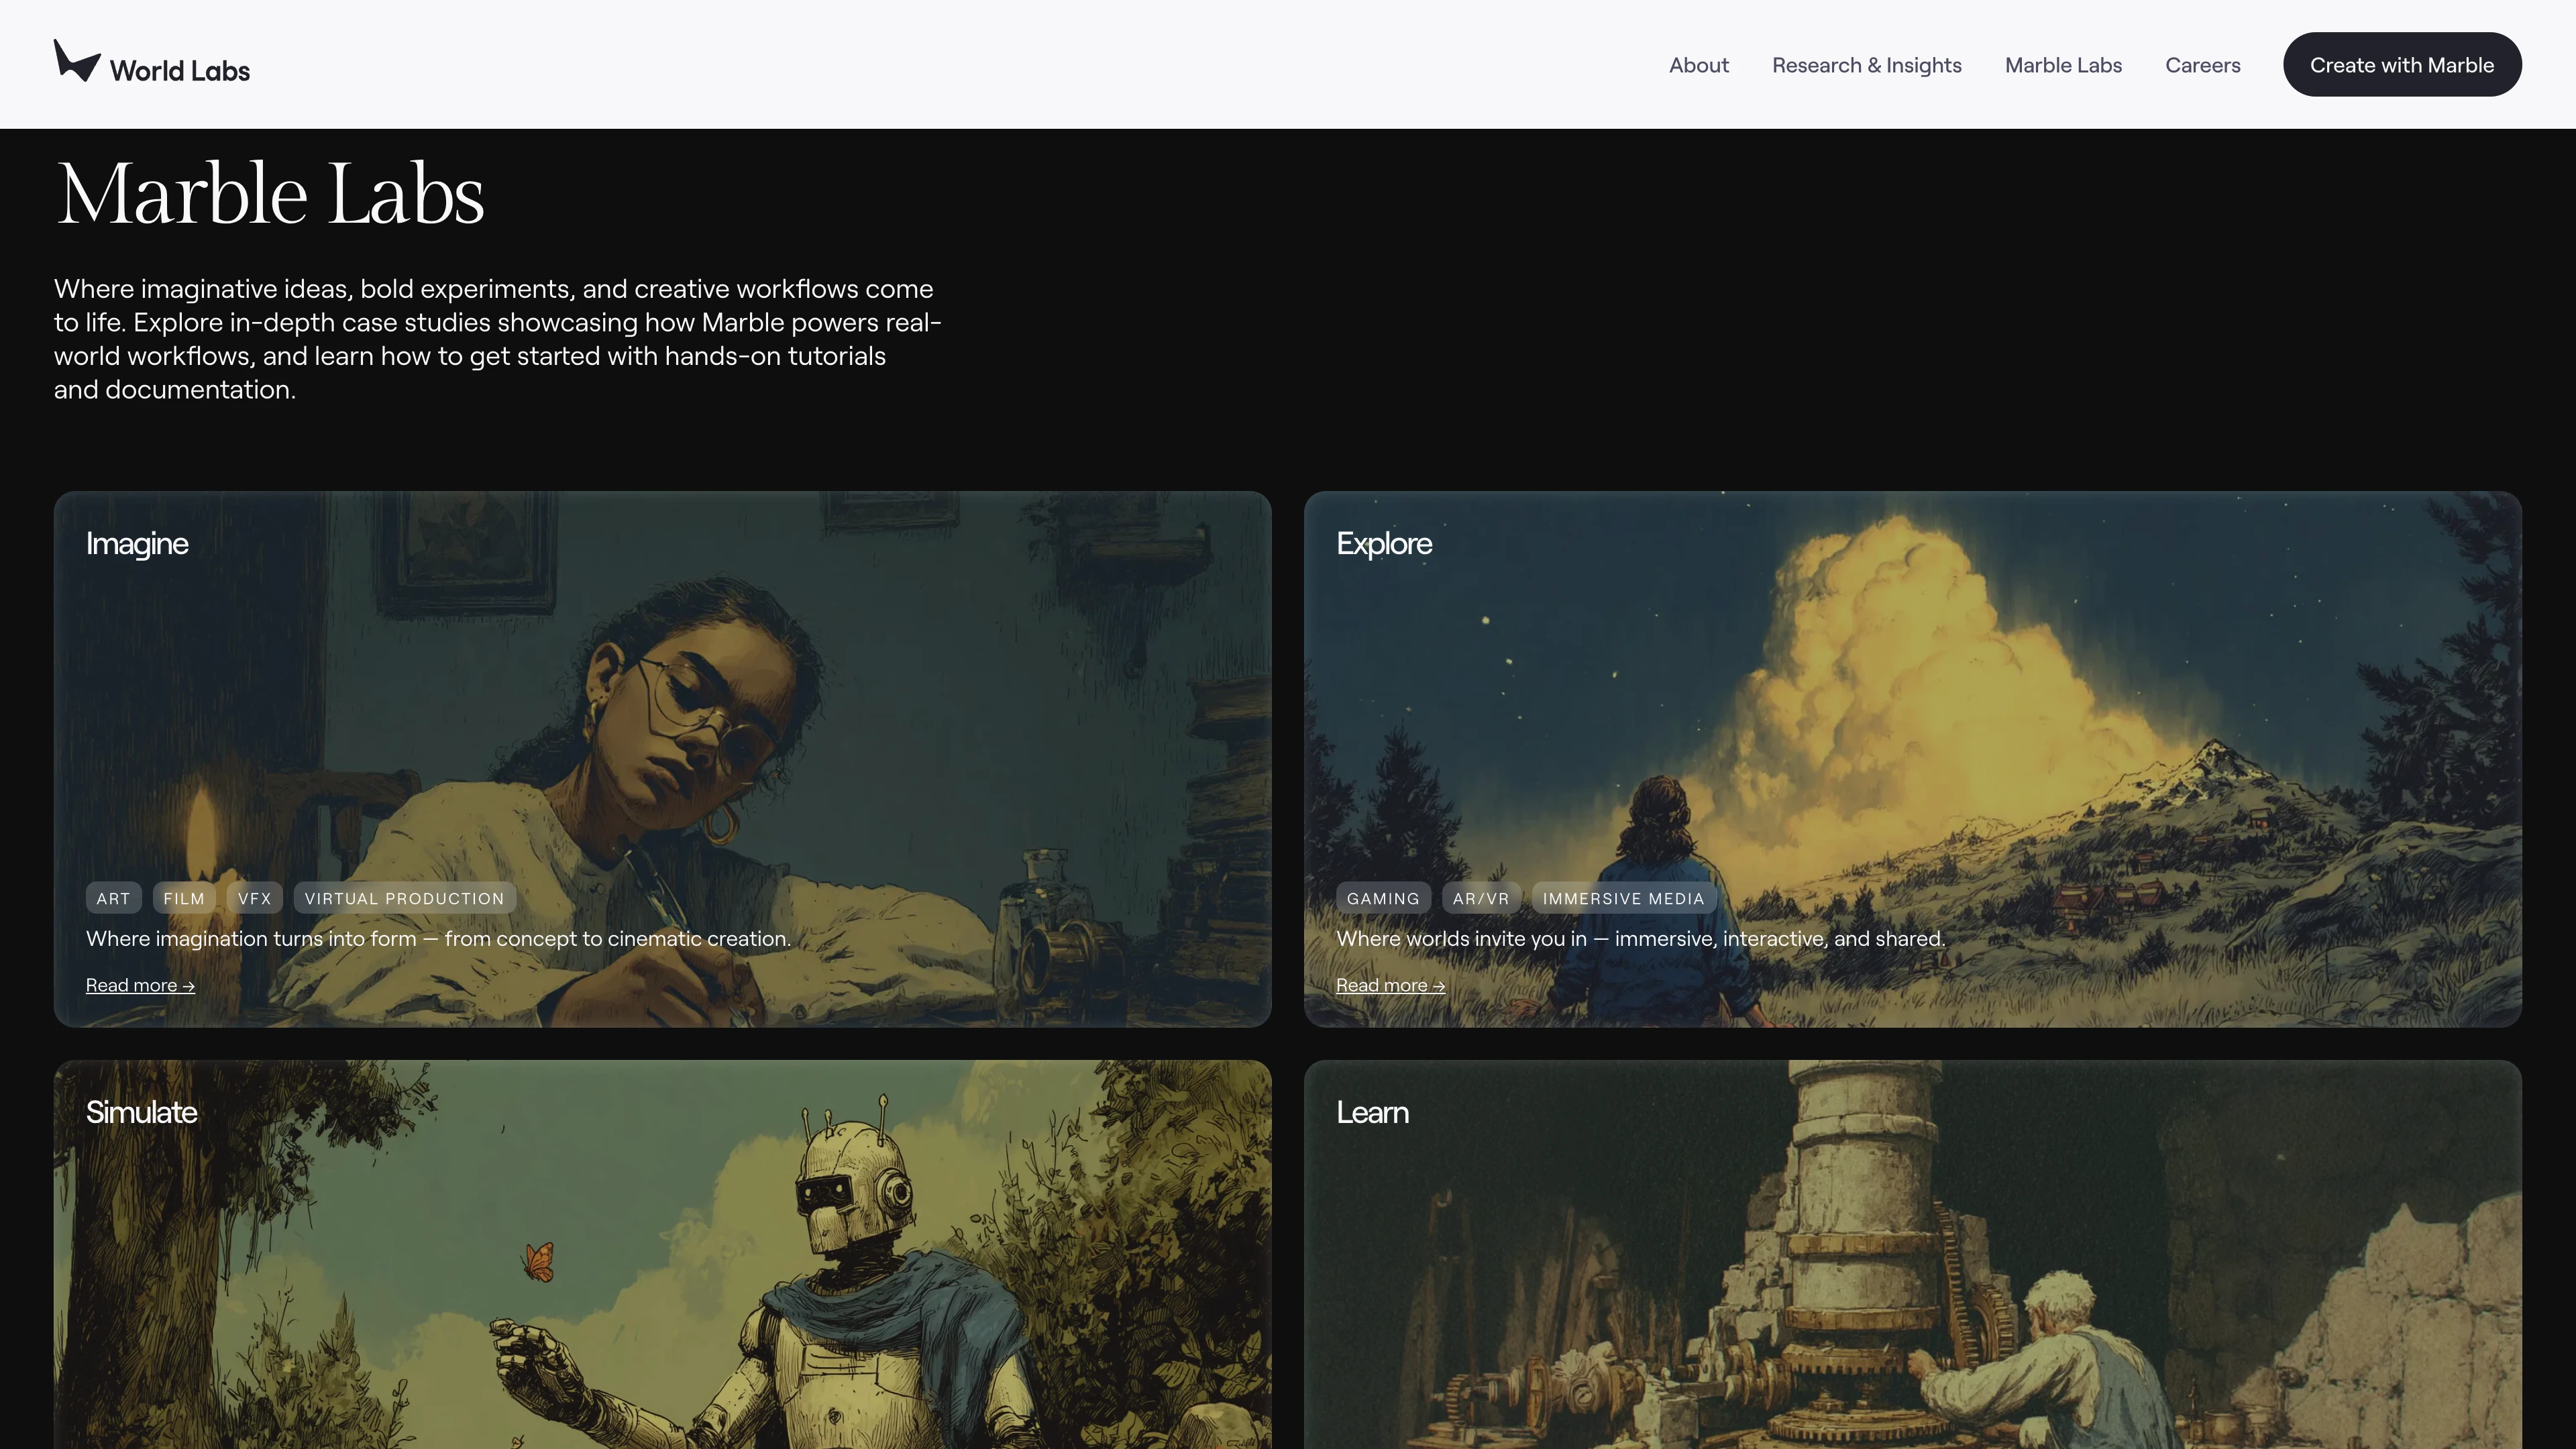Choose the IMMERSIVE MEDIA tag

coord(1623,898)
